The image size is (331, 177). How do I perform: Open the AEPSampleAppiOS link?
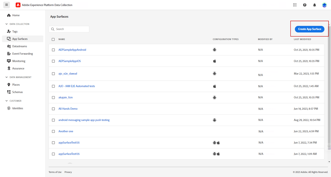70,61
